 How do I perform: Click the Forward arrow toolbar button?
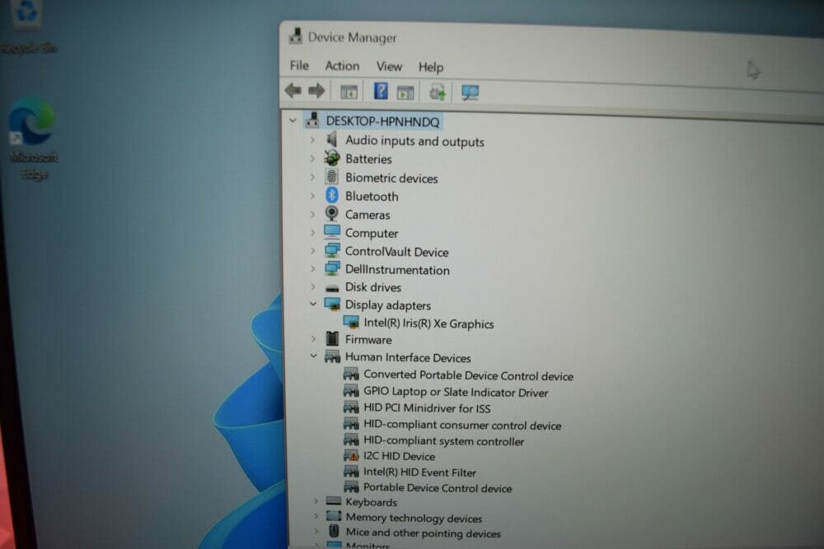(316, 91)
